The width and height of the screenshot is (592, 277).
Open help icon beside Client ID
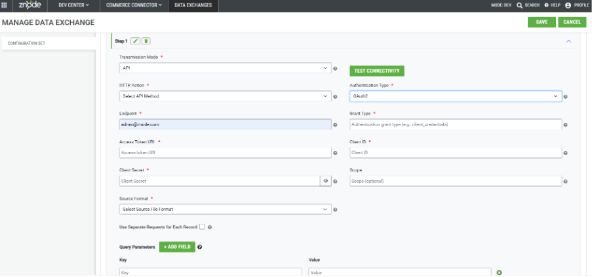tap(566, 153)
